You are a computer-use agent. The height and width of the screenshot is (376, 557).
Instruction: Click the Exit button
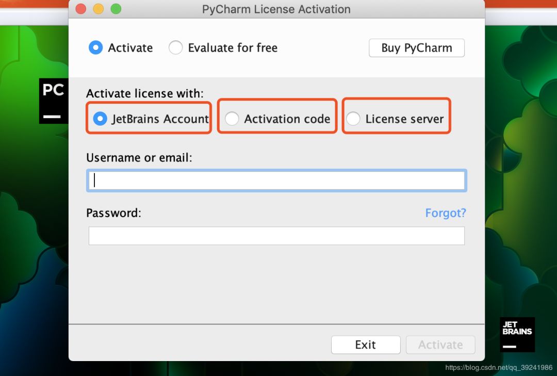click(366, 345)
